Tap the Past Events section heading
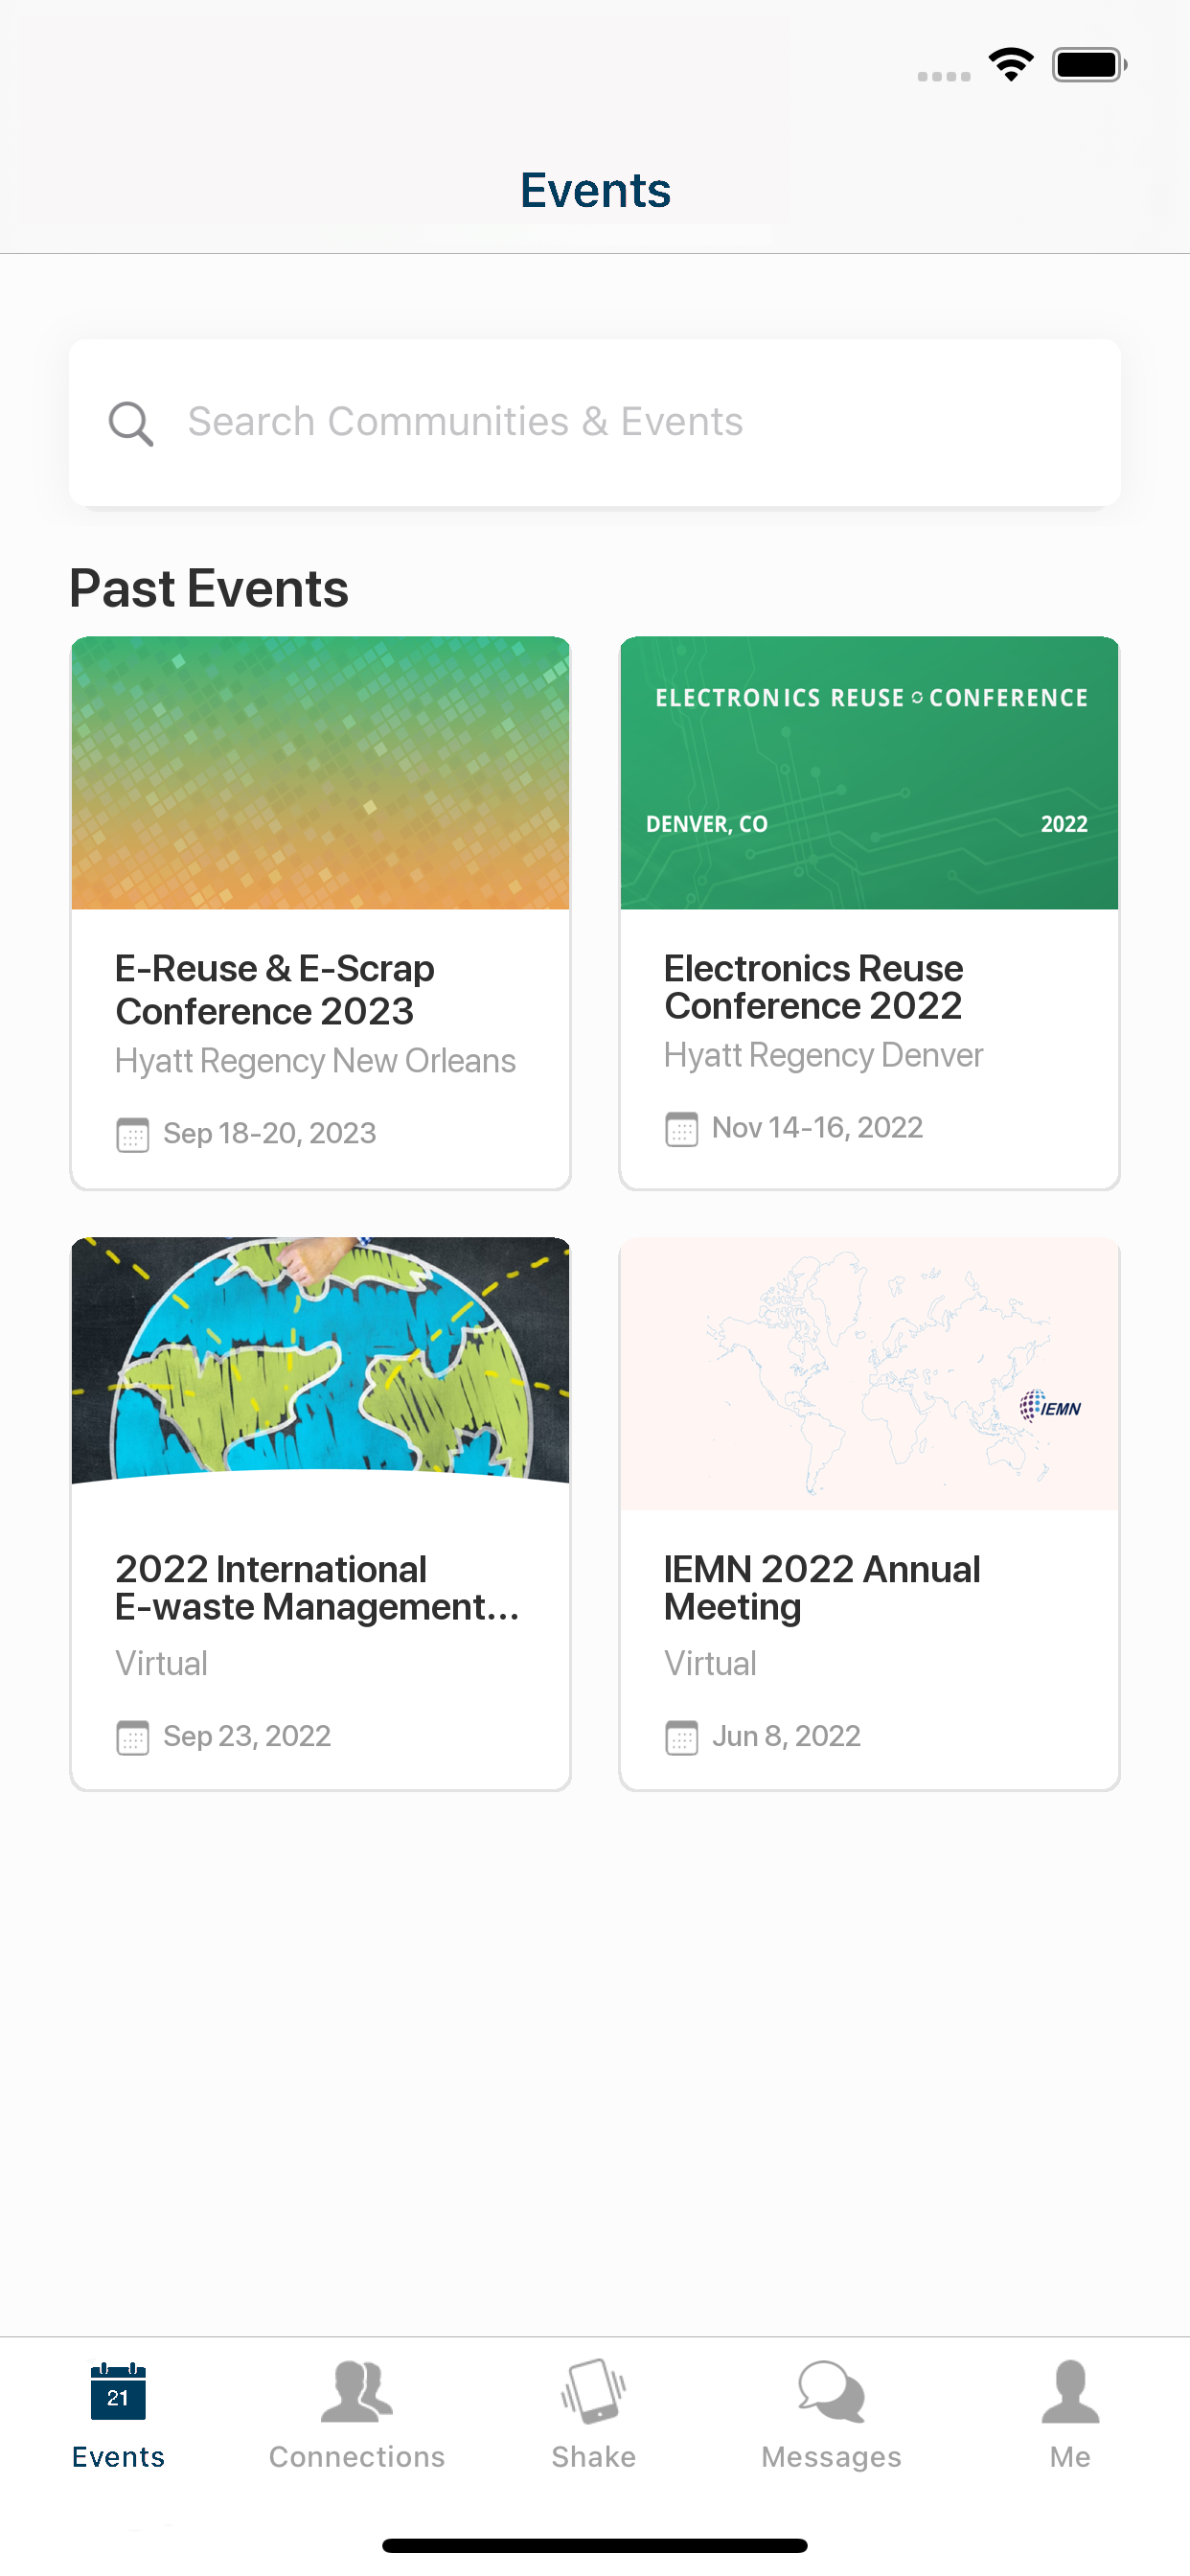 point(209,588)
